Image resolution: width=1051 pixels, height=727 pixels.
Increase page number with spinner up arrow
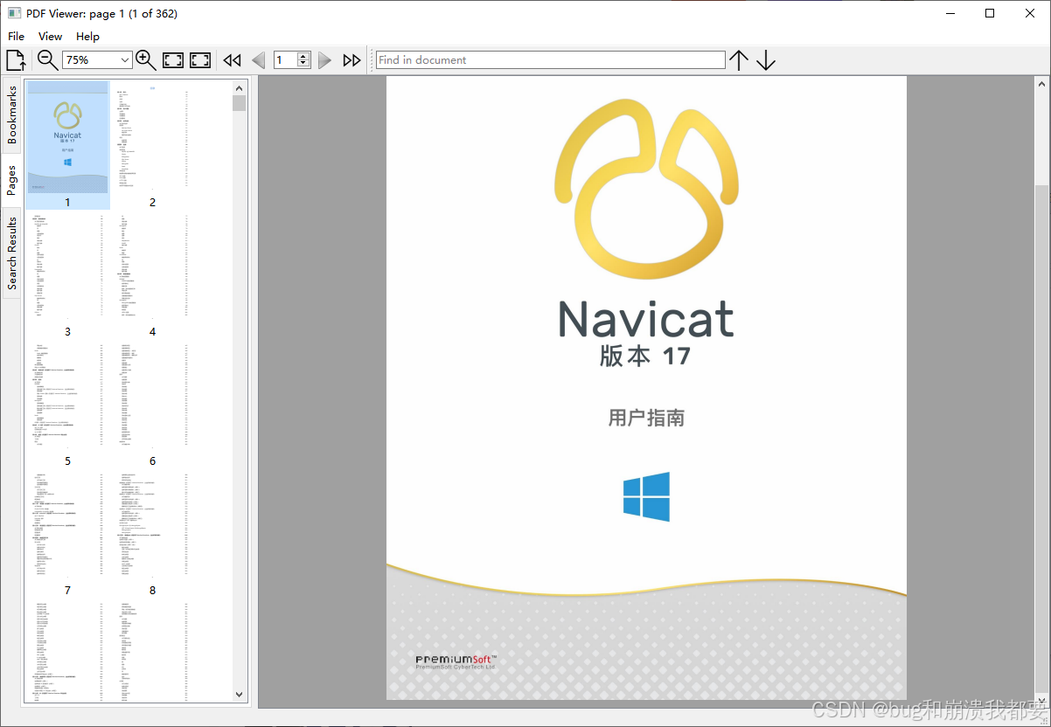303,56
